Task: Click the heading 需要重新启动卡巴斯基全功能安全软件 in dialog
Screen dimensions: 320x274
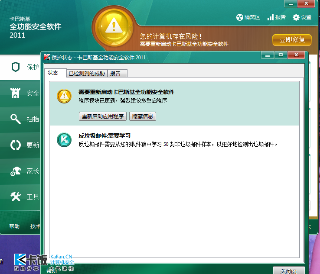Action: (126, 92)
